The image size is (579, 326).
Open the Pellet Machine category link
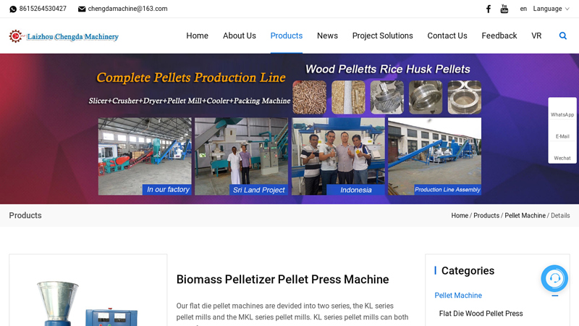point(458,296)
